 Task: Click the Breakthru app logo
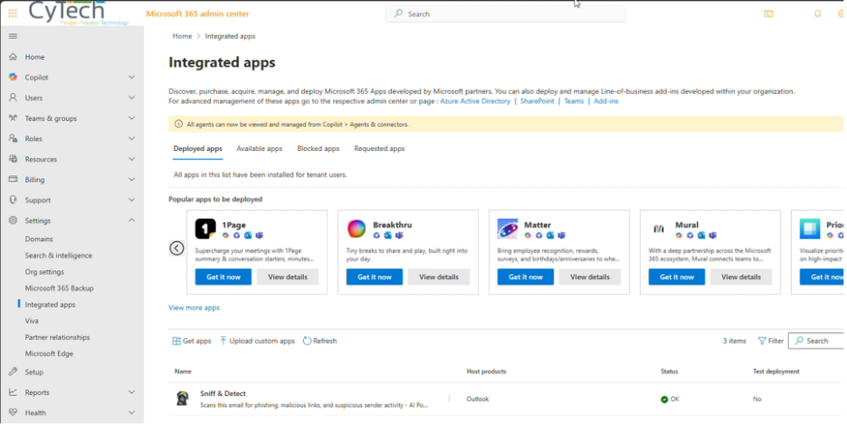tap(357, 229)
